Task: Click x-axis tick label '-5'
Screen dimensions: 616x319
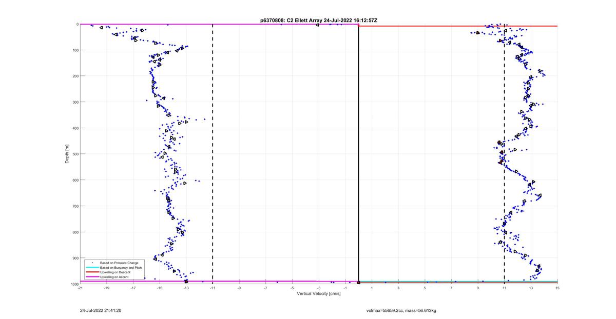Action: (x=292, y=288)
